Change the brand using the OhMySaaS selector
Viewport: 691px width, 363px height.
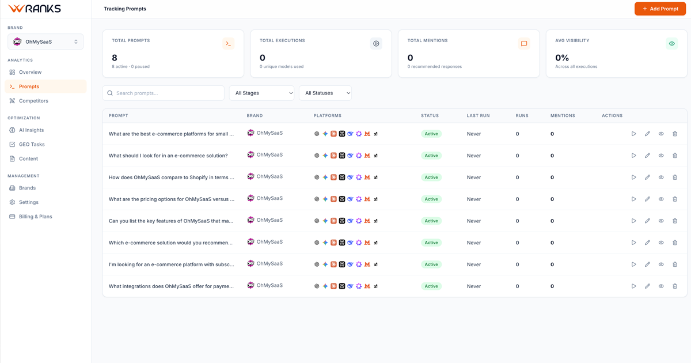point(45,41)
